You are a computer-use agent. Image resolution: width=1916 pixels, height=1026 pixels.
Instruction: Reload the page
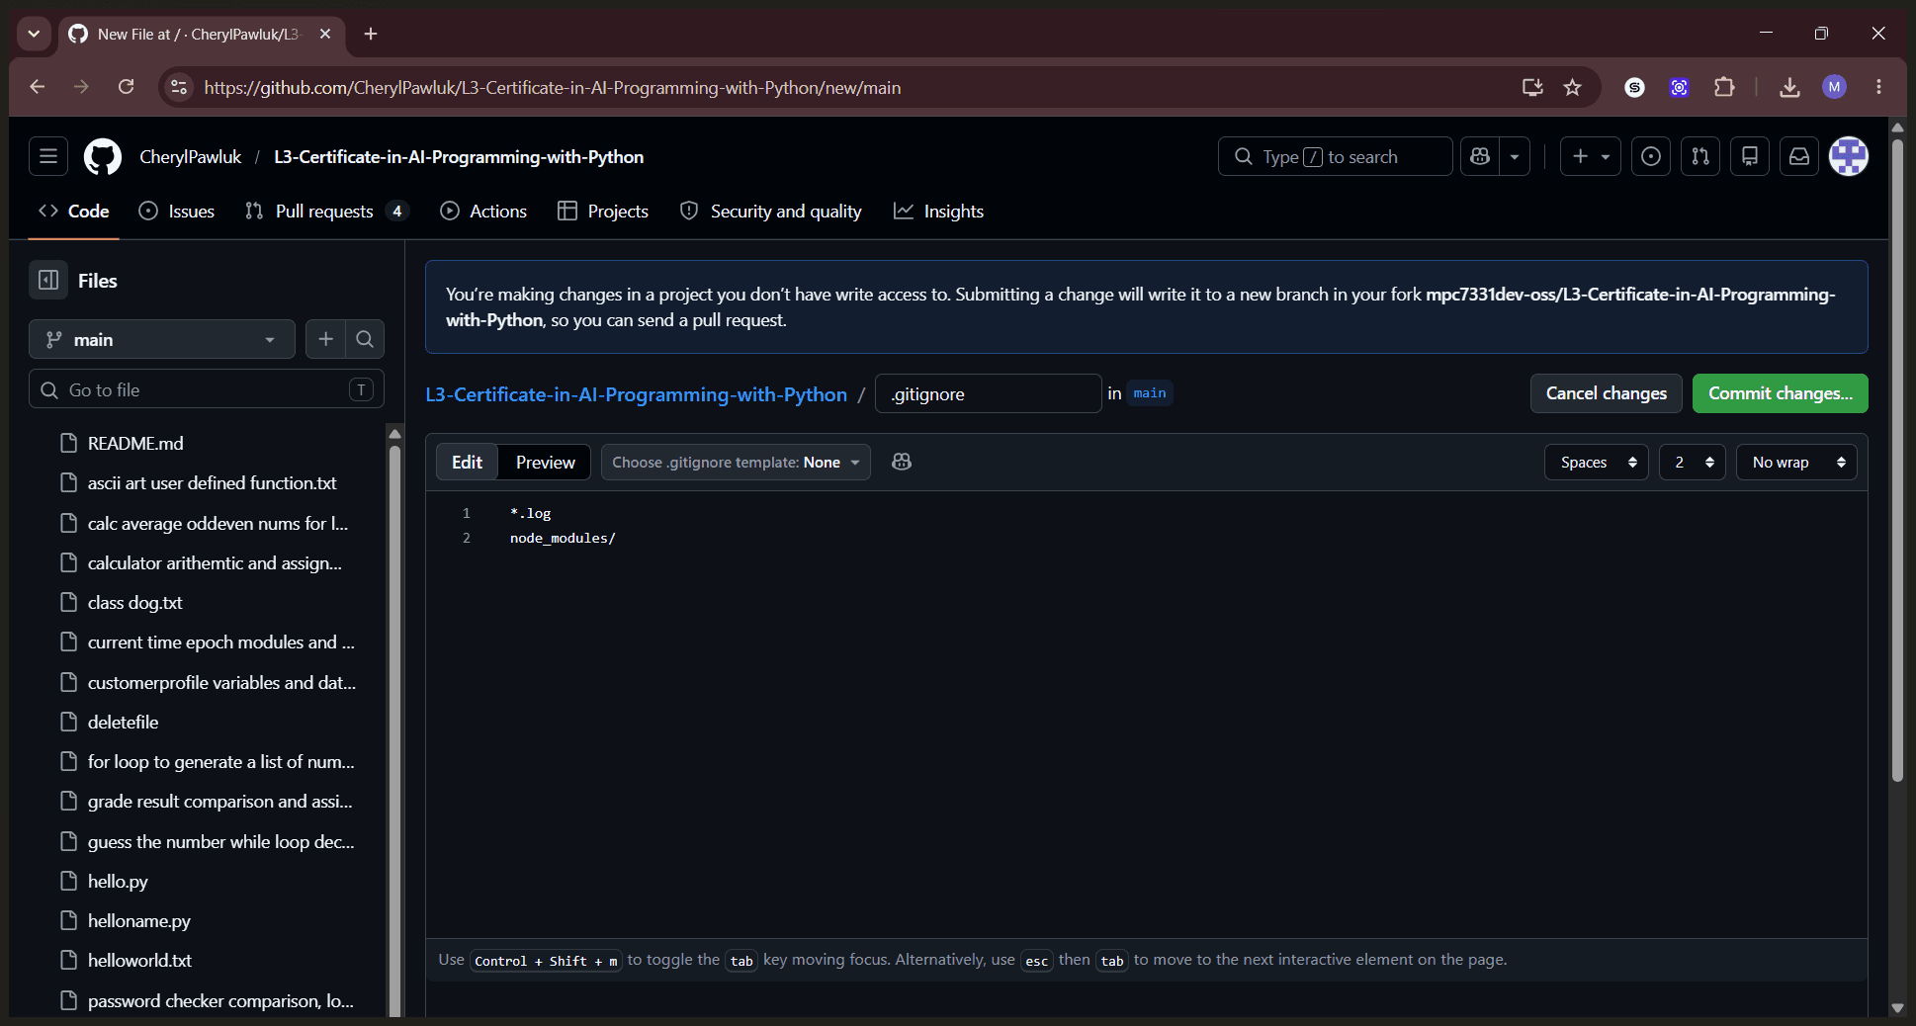tap(126, 87)
